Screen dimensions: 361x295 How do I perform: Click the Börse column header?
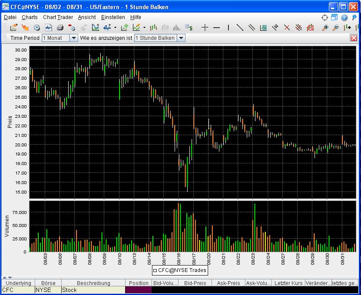[48, 283]
